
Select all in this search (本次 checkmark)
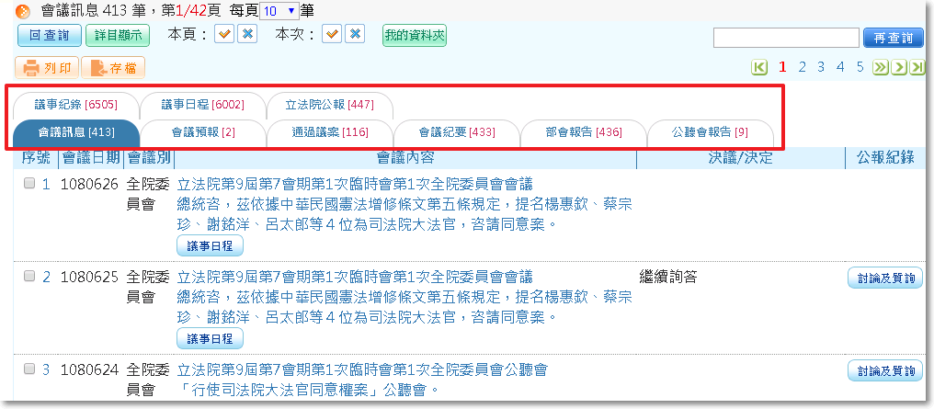point(332,34)
